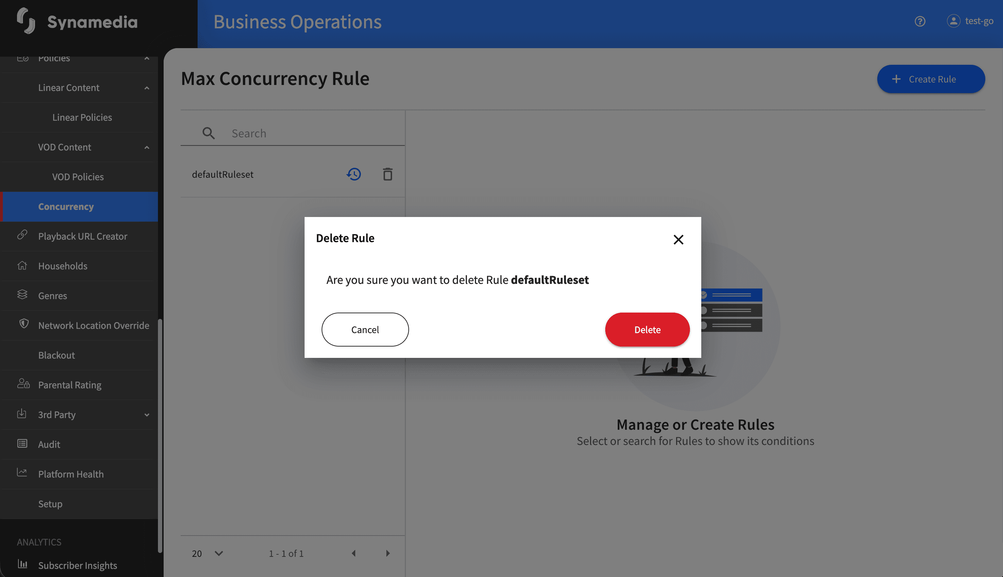The image size is (1003, 577).
Task: Navigate to Blackout page
Action: 57,355
